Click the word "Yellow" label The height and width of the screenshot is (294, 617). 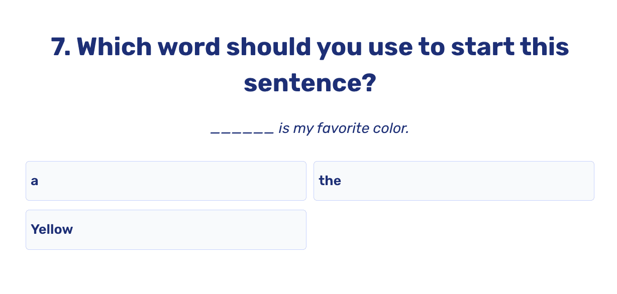coord(52,229)
